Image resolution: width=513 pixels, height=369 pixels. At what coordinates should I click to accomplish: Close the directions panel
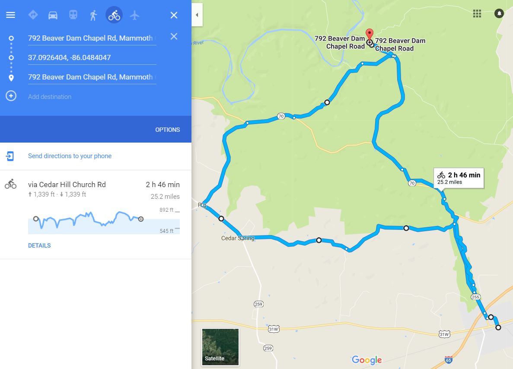174,15
